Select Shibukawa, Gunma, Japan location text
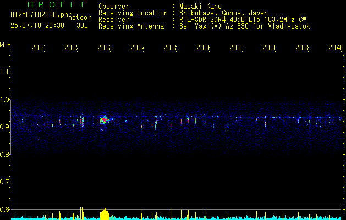This screenshot has height=220, width=346. [223, 13]
